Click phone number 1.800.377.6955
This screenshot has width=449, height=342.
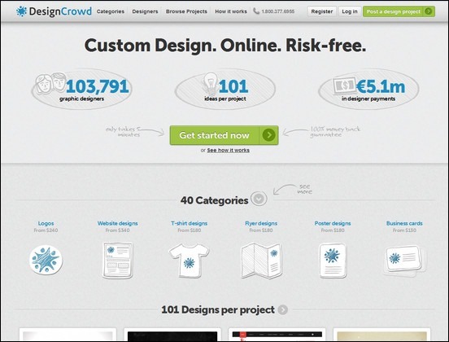click(277, 11)
